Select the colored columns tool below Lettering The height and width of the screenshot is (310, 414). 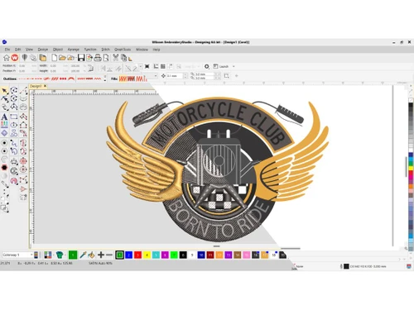[4, 125]
